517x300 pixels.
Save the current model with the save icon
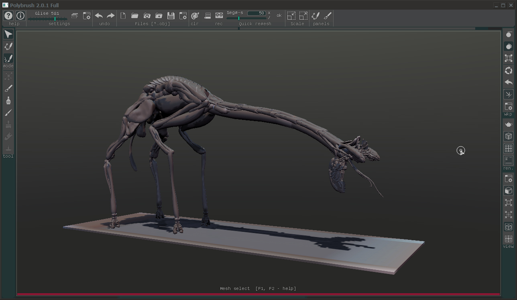171,15
